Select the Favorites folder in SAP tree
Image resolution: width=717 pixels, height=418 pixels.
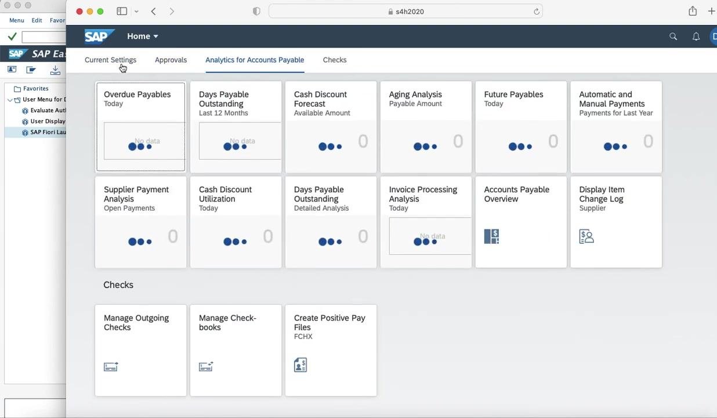click(31, 88)
